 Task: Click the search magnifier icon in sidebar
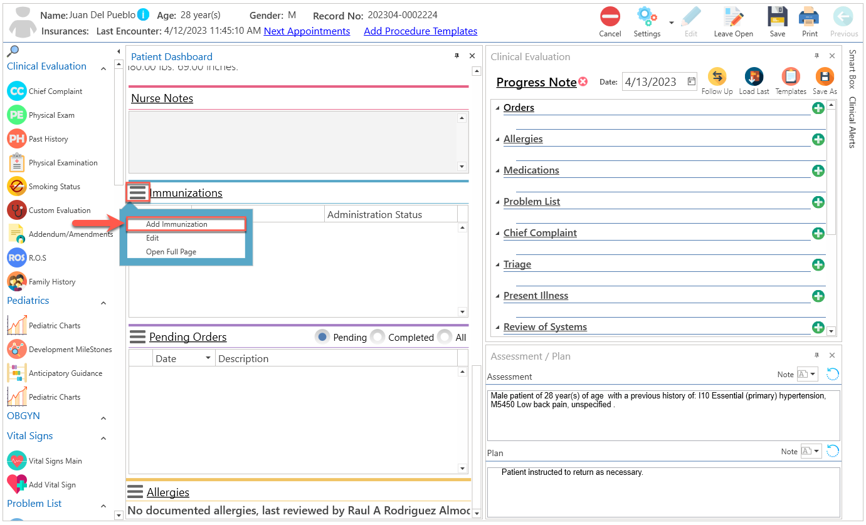pyautogui.click(x=13, y=51)
